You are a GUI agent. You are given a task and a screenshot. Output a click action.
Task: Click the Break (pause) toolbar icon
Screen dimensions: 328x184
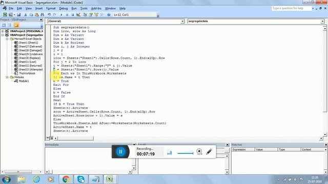67,15
